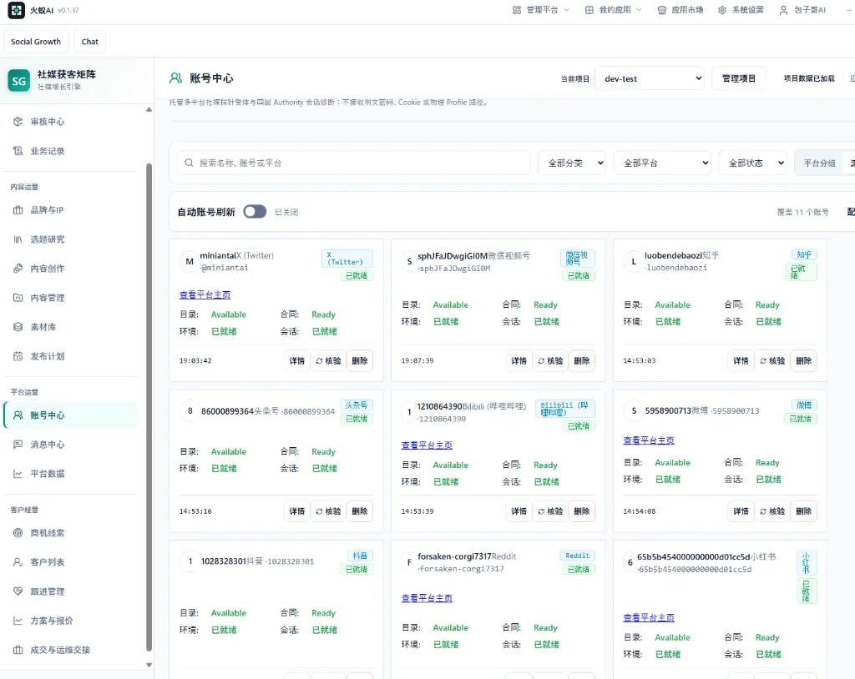
Task: Click the 管理项目 button
Action: coord(739,78)
